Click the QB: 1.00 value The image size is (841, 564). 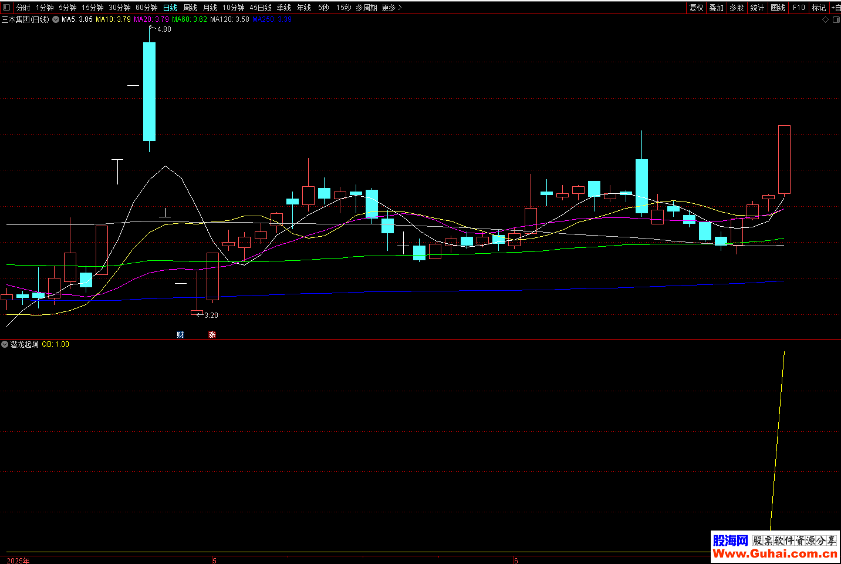tap(56, 344)
